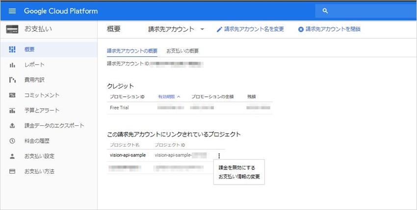The image size is (417, 210).
Task: Open 概要 in the sidebar
Action: tap(49, 49)
